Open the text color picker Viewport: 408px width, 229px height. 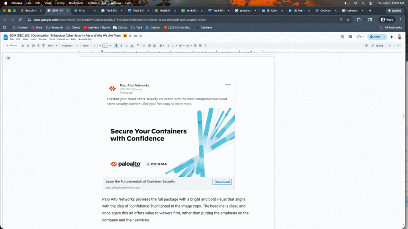click(x=132, y=45)
